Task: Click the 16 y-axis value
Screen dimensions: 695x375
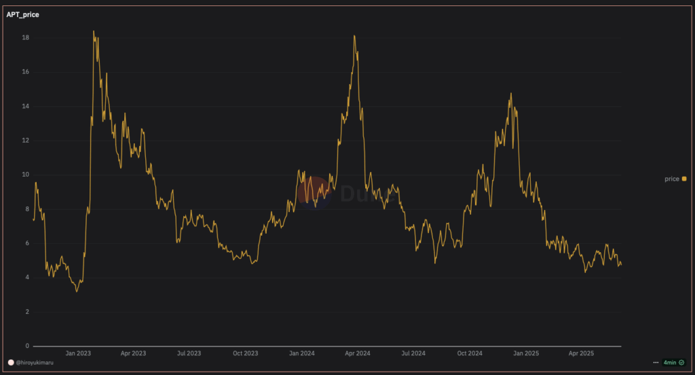Action: pyautogui.click(x=26, y=72)
